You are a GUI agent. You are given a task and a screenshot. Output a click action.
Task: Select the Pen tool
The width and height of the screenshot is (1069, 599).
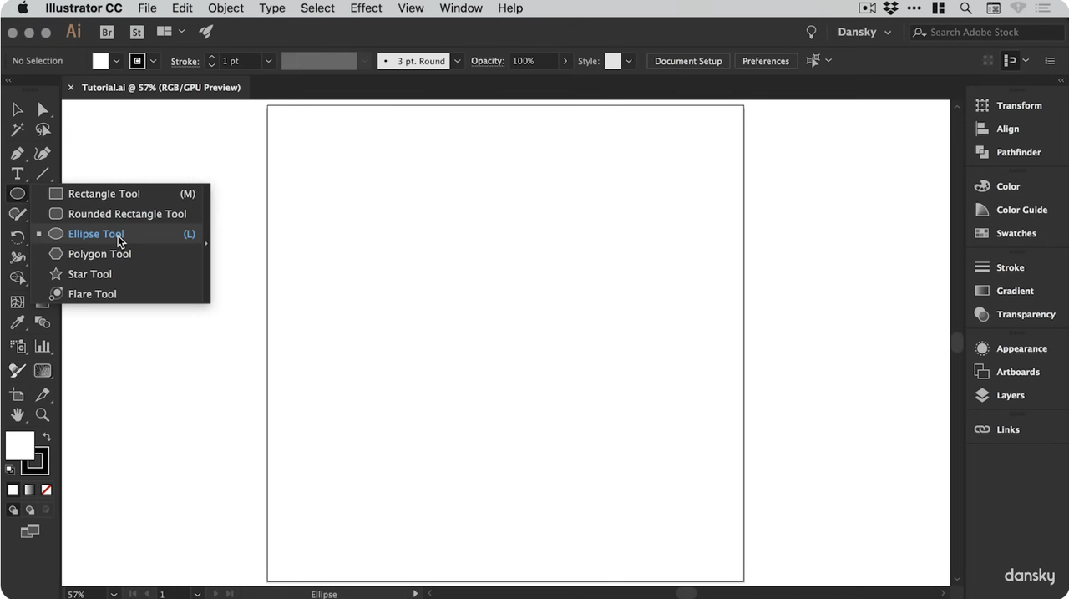click(x=17, y=154)
